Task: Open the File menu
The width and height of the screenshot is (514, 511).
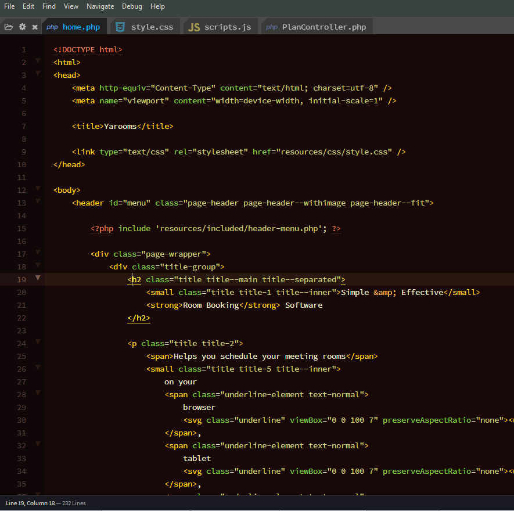Action: [x=9, y=6]
